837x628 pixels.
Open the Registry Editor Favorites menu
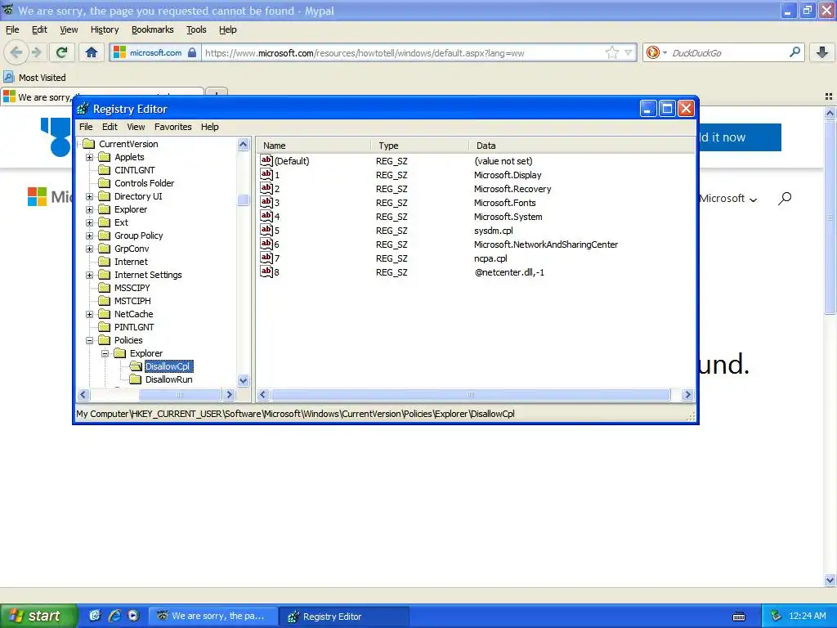[x=173, y=127]
